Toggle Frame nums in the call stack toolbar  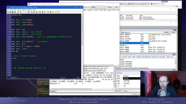coord(155,57)
